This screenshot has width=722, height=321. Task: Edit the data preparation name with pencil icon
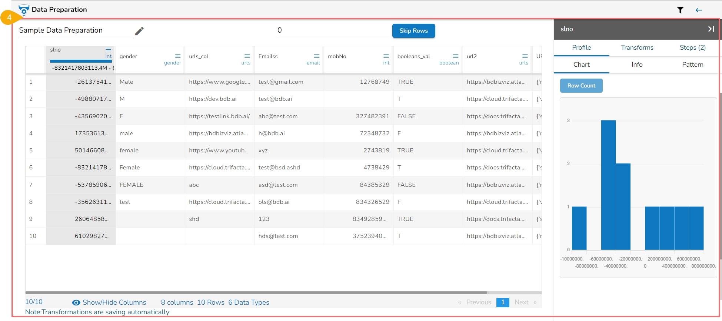(139, 31)
